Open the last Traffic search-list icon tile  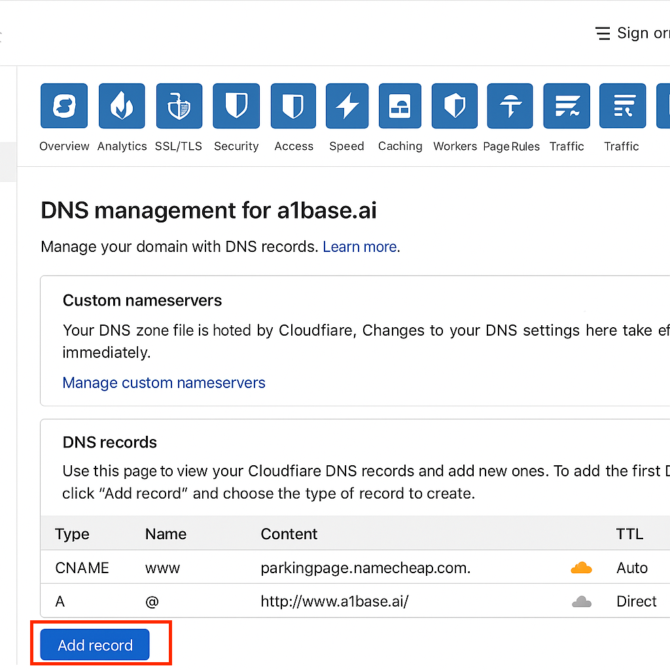(x=623, y=105)
